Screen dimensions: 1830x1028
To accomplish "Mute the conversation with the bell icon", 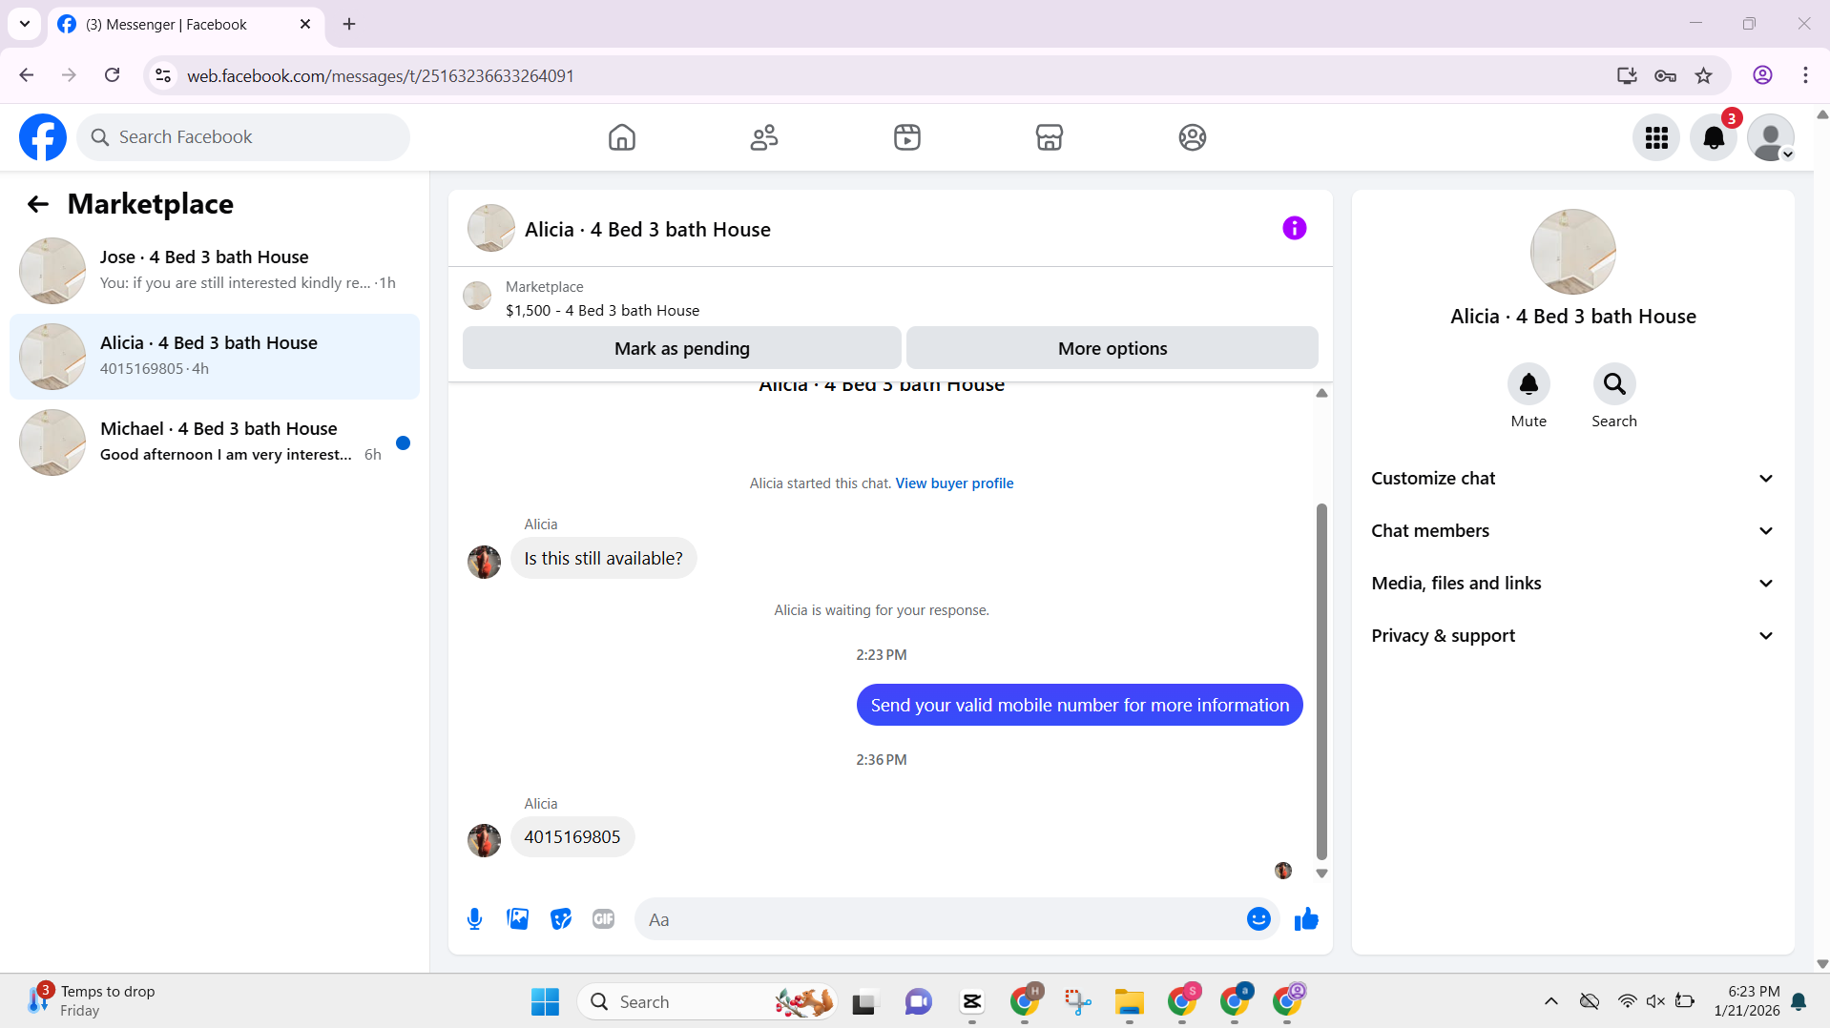I will coord(1528,384).
